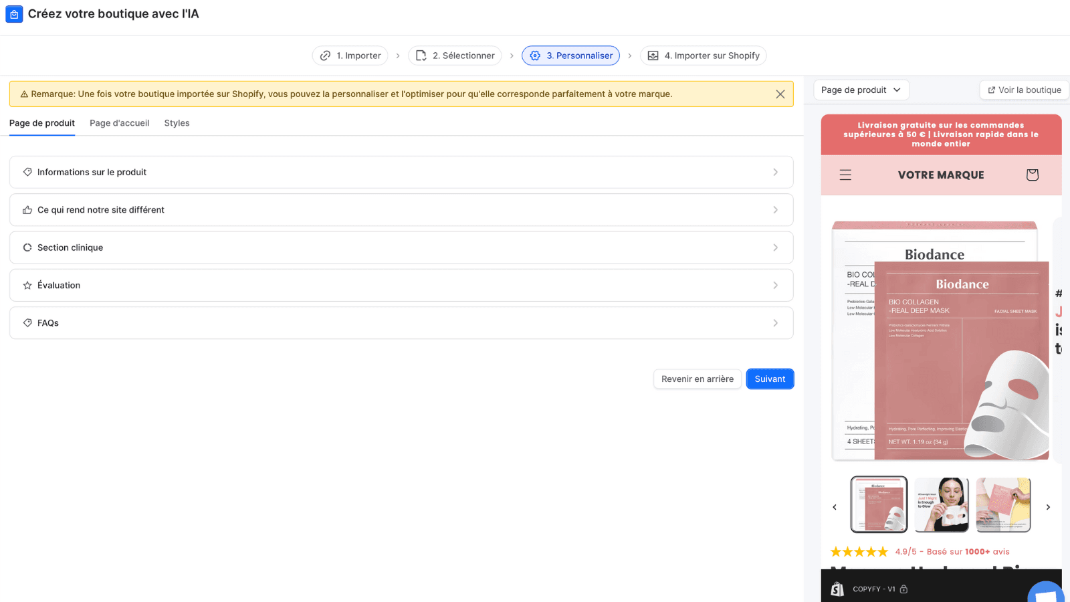Open the hamburger menu in store preview

point(845,175)
